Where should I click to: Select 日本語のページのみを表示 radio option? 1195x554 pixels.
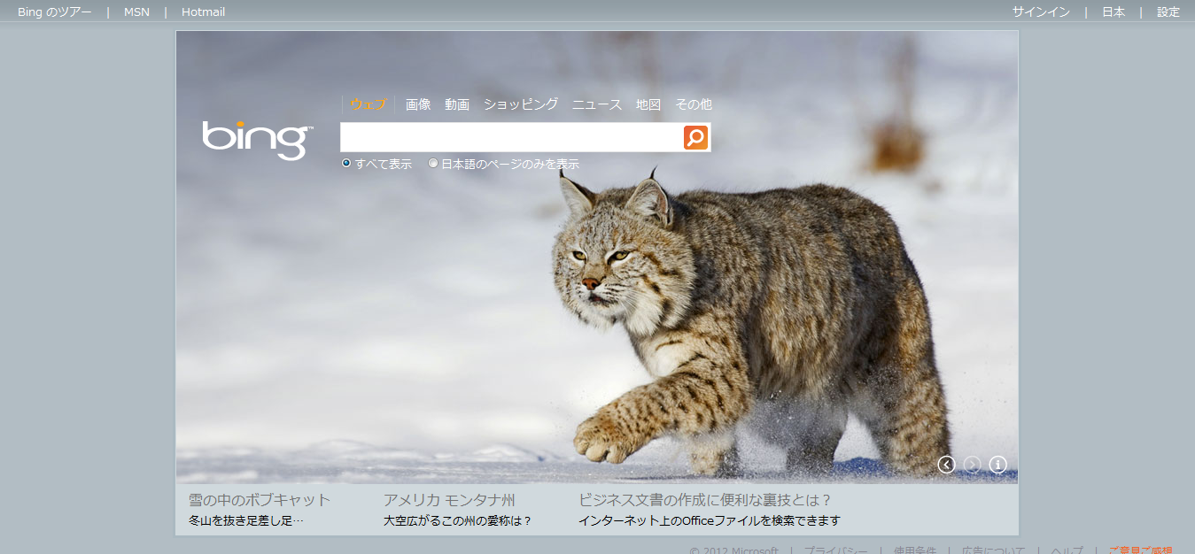coord(433,164)
